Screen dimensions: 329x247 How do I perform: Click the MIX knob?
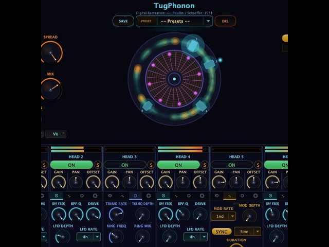tap(50, 89)
